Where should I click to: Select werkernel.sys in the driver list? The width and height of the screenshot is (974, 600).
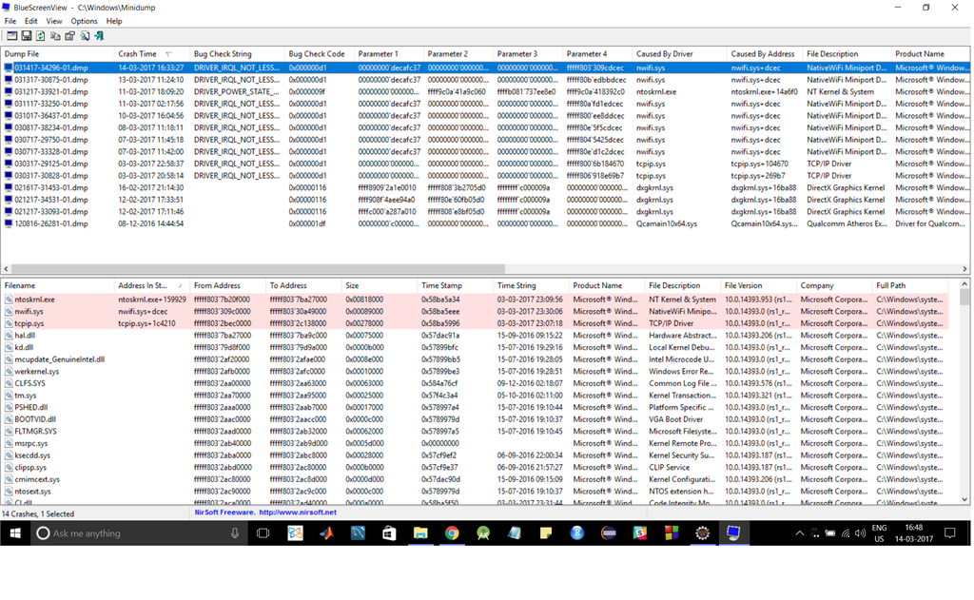coord(37,372)
